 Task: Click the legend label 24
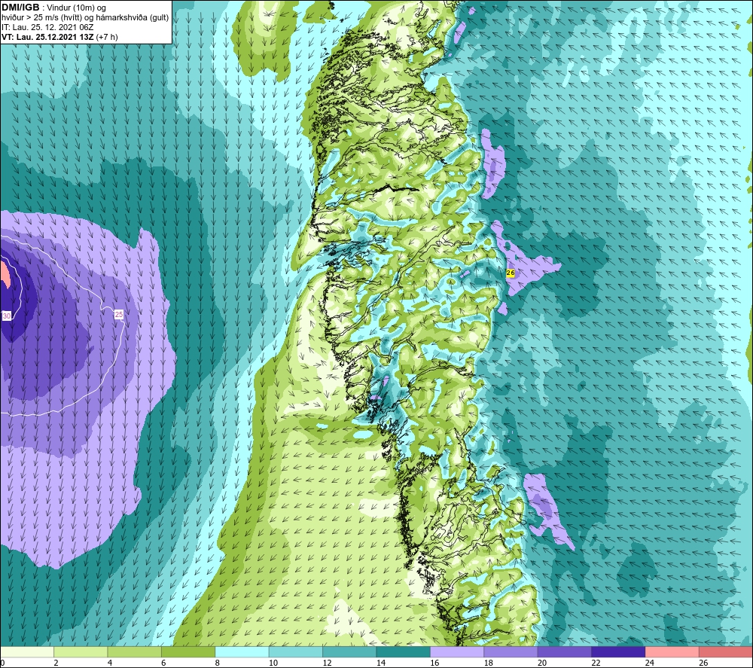point(650,663)
